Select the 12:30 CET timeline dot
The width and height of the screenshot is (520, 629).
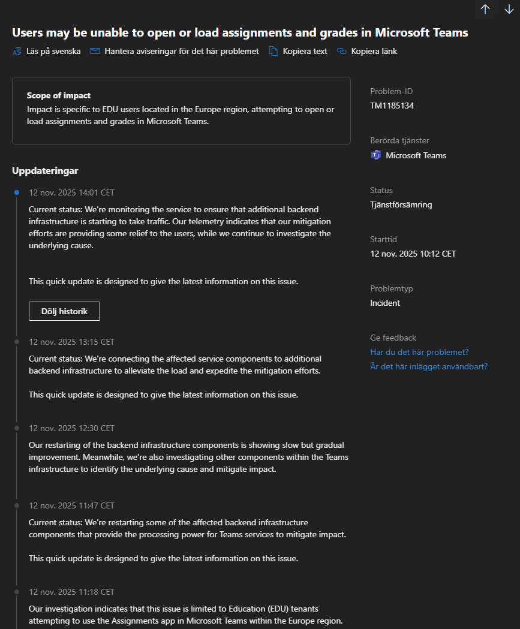[x=17, y=428]
